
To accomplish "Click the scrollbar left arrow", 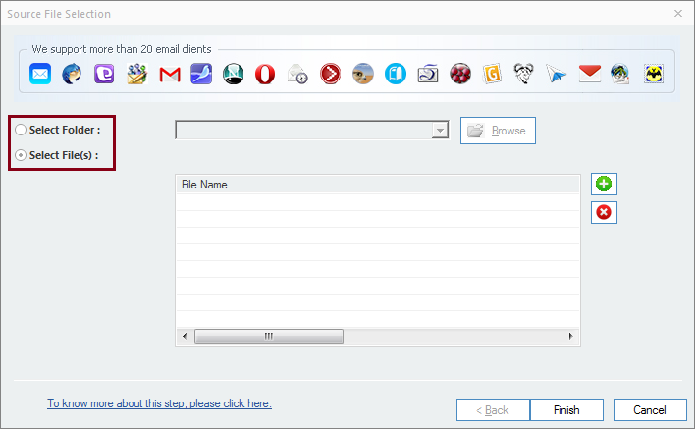I will pos(185,336).
